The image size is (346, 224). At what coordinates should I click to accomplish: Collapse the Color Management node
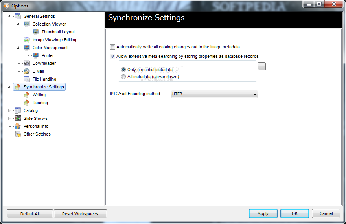(18, 48)
